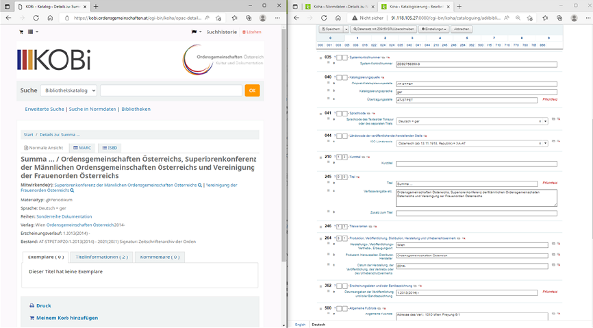Click the orange OK search button
Viewport: 593px width, 328px height.
coord(252,90)
